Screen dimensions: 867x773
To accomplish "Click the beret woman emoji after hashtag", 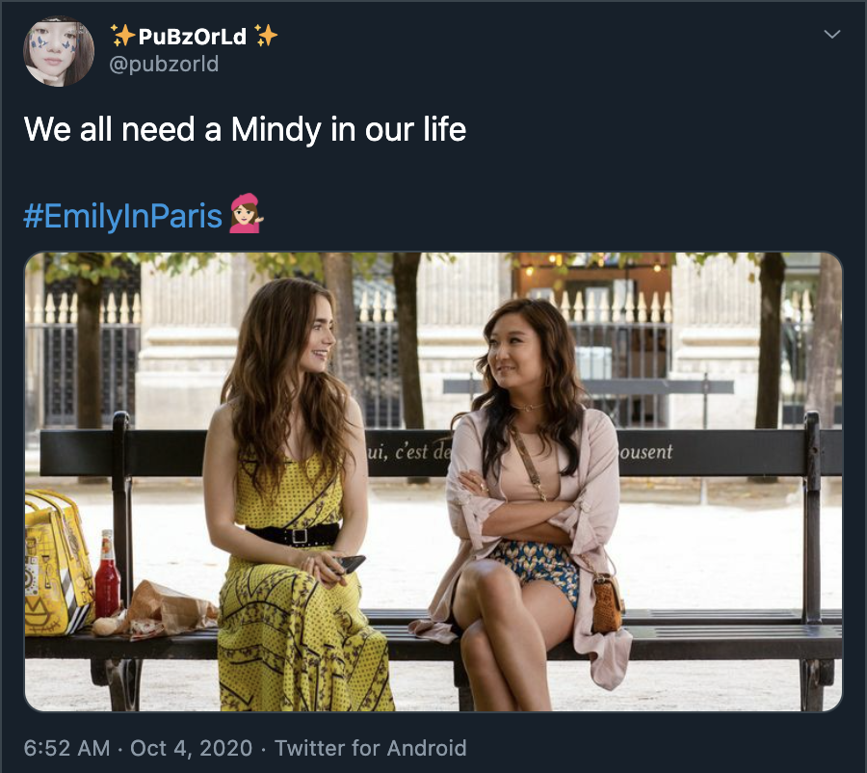I will pos(246,214).
